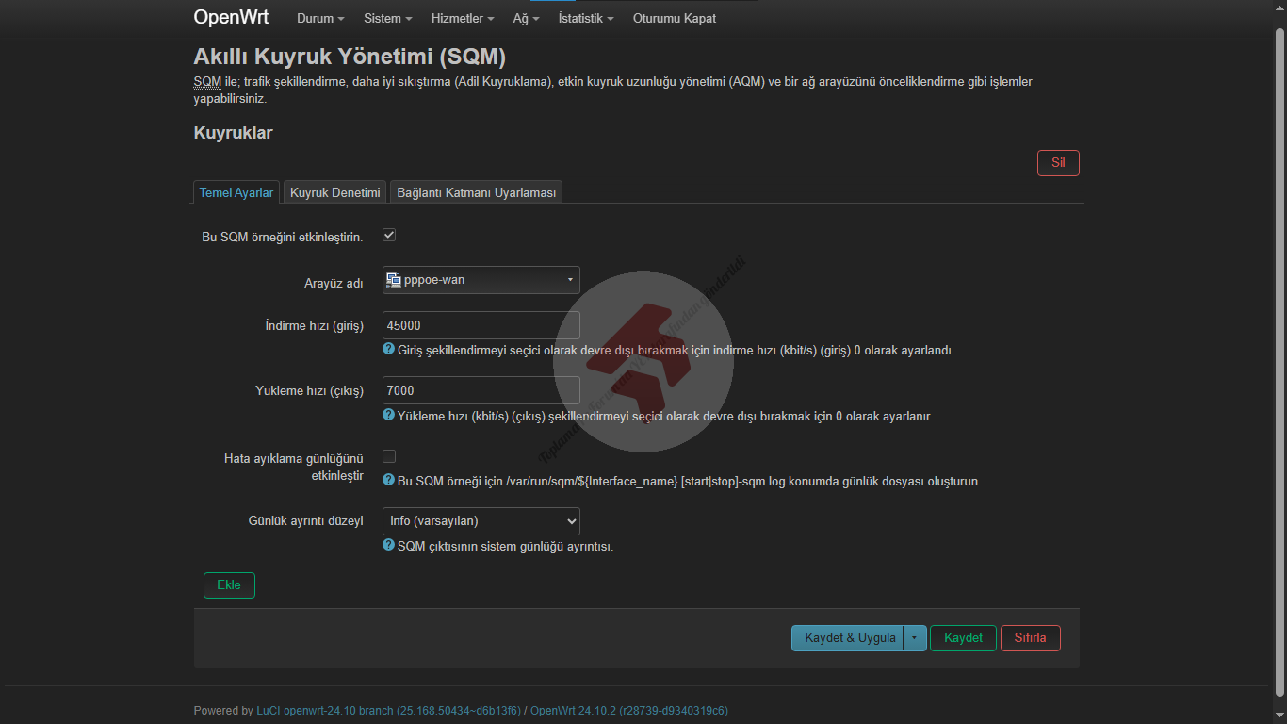The height and width of the screenshot is (724, 1287).
Task: Click the 'Yükleme hızı (çıkış)' label
Action: (310, 390)
